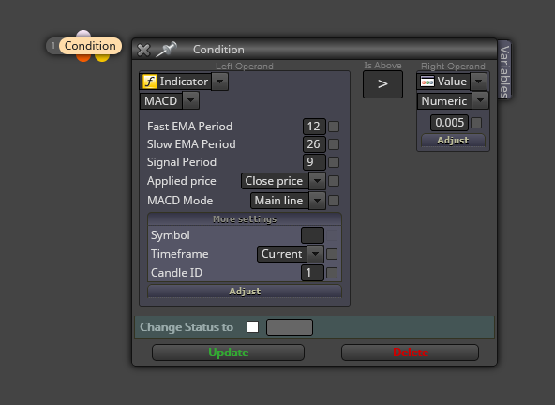Click Adjust under the left operand

pos(245,291)
